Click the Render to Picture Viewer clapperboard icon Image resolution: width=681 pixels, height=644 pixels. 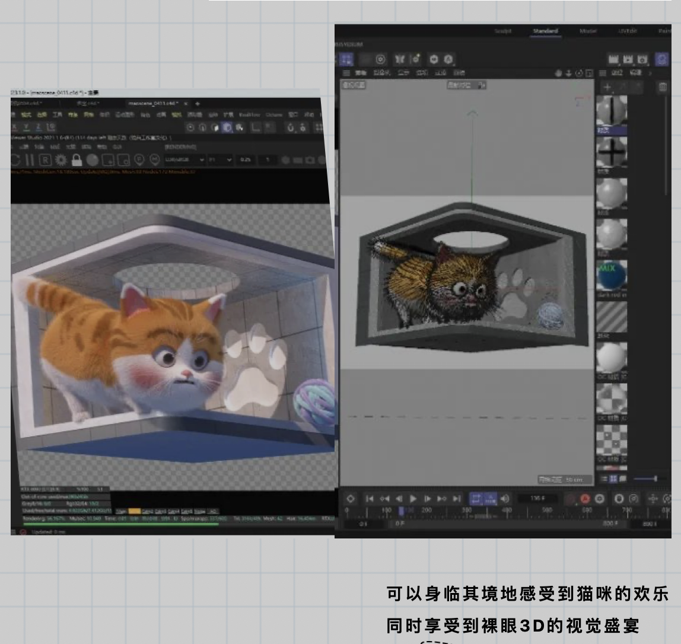[628, 59]
